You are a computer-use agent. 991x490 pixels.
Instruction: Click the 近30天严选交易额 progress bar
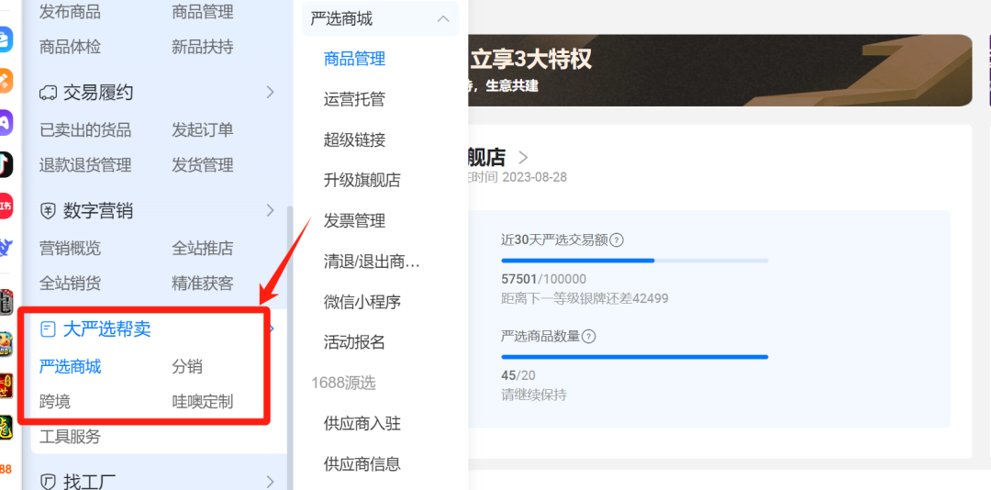pos(635,261)
